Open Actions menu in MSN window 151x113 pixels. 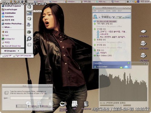(101, 11)
